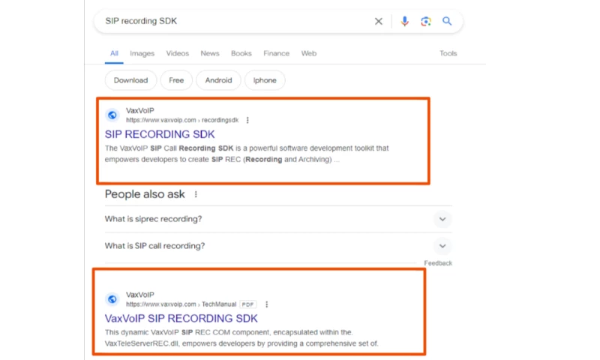The width and height of the screenshot is (600, 360).
Task: Click the vaxvoip.com › recordingsdk URL text
Action: [x=182, y=120]
